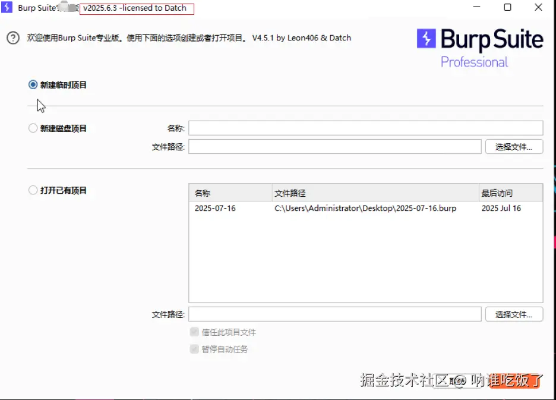556x400 pixels.
Task: Click 选择文件 button below the project table
Action: [x=514, y=314]
